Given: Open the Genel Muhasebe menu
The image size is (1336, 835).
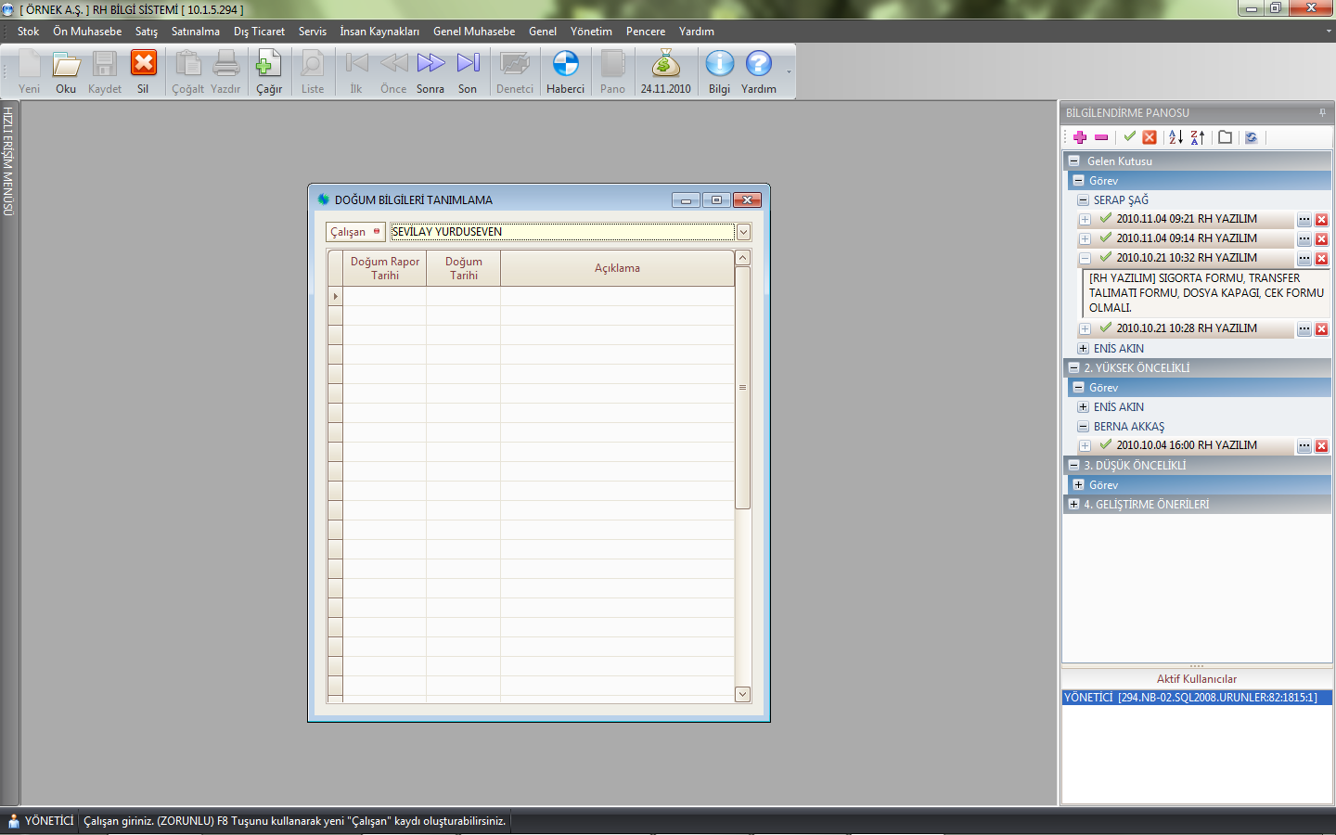Looking at the screenshot, I should 473,32.
